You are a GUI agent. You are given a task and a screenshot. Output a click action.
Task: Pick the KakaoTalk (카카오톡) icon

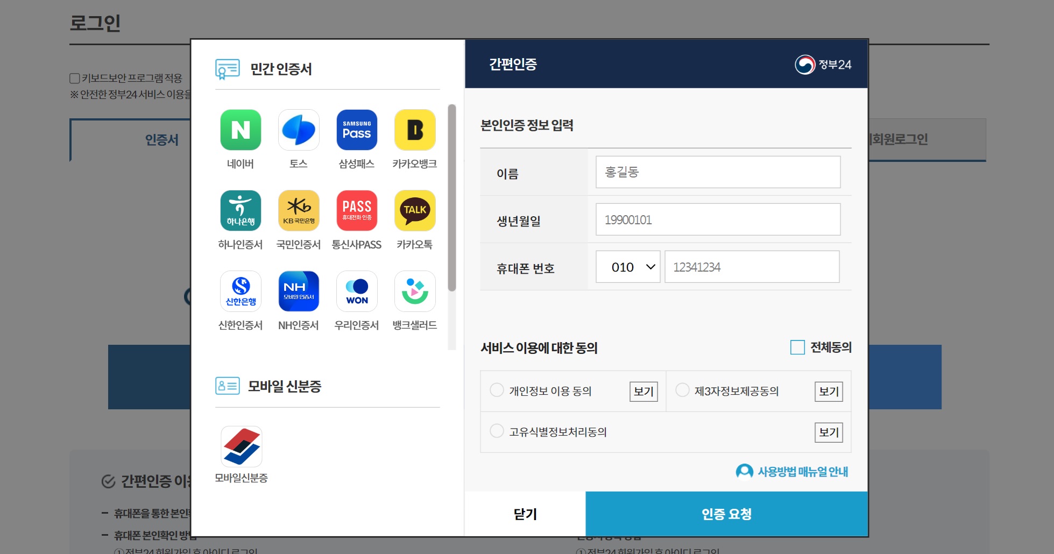(415, 210)
